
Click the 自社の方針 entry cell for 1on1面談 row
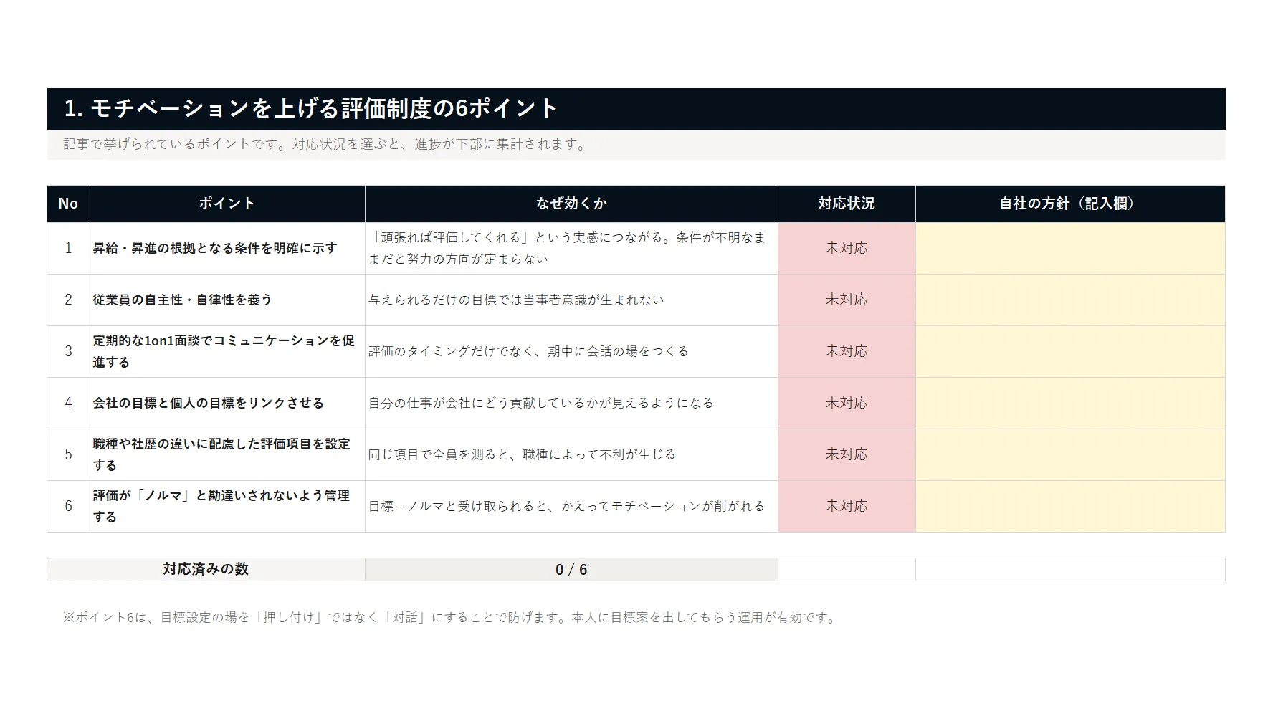pyautogui.click(x=1070, y=351)
